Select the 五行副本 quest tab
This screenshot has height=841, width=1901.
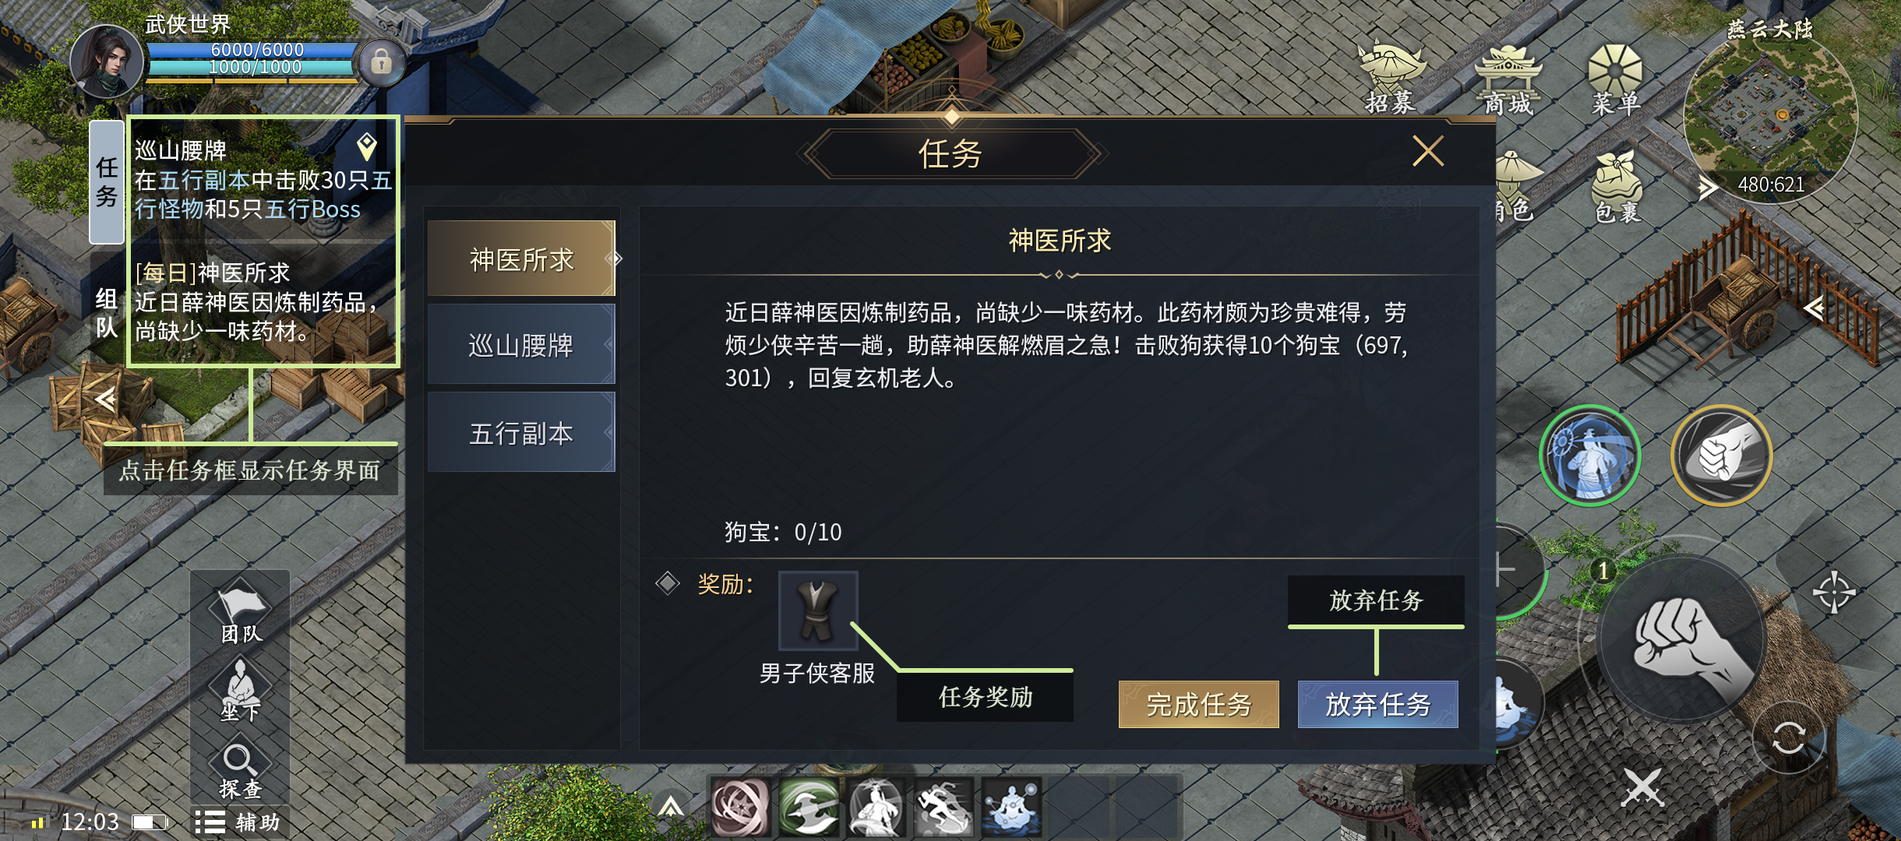(521, 433)
